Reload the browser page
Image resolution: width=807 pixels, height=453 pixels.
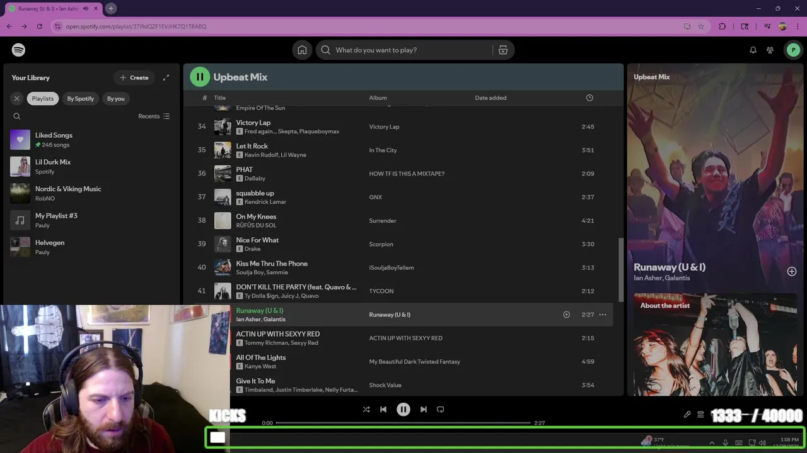click(39, 26)
